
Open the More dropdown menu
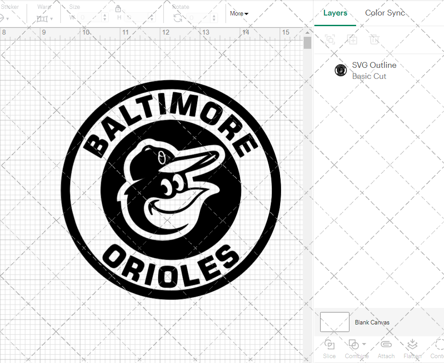(x=239, y=14)
